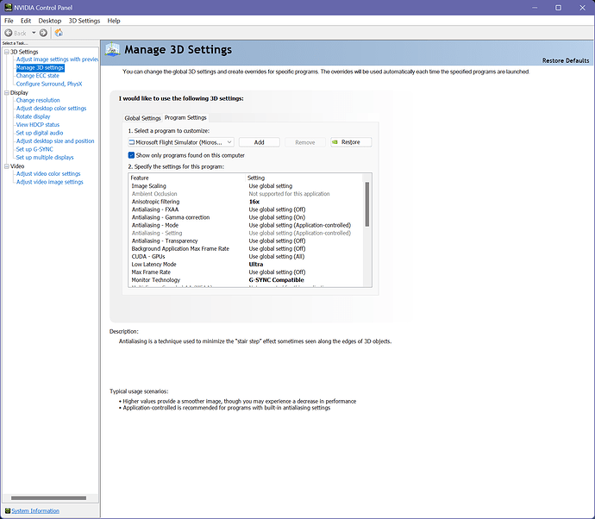Image resolution: width=595 pixels, height=519 pixels.
Task: Click Restore Defaults link
Action: click(566, 60)
